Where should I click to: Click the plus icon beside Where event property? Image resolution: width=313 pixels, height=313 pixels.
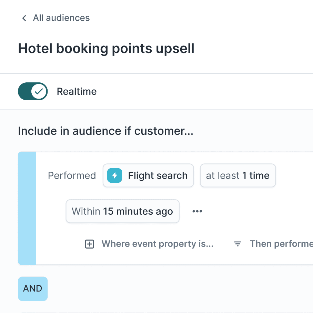click(x=89, y=244)
